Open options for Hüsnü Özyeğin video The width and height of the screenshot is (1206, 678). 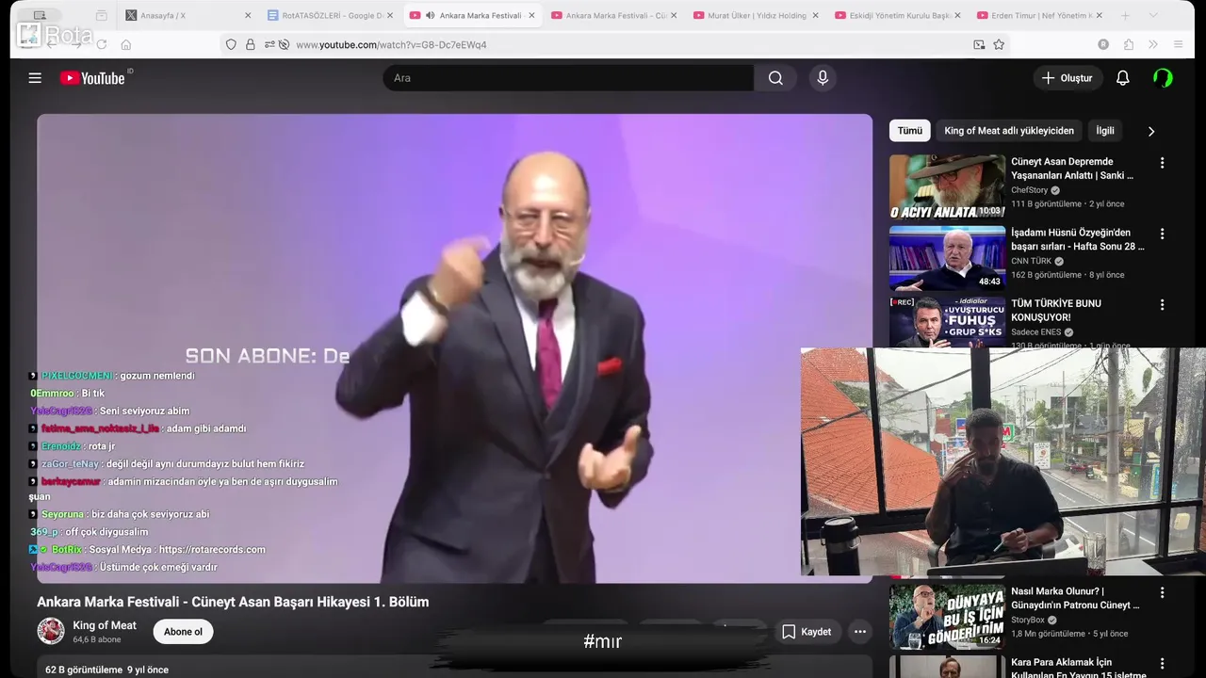(x=1162, y=234)
